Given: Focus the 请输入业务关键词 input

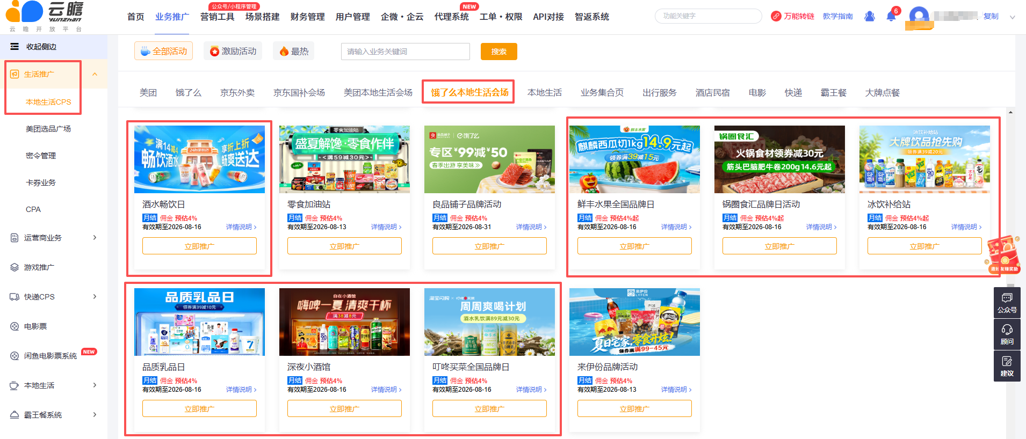Looking at the screenshot, I should (x=406, y=52).
